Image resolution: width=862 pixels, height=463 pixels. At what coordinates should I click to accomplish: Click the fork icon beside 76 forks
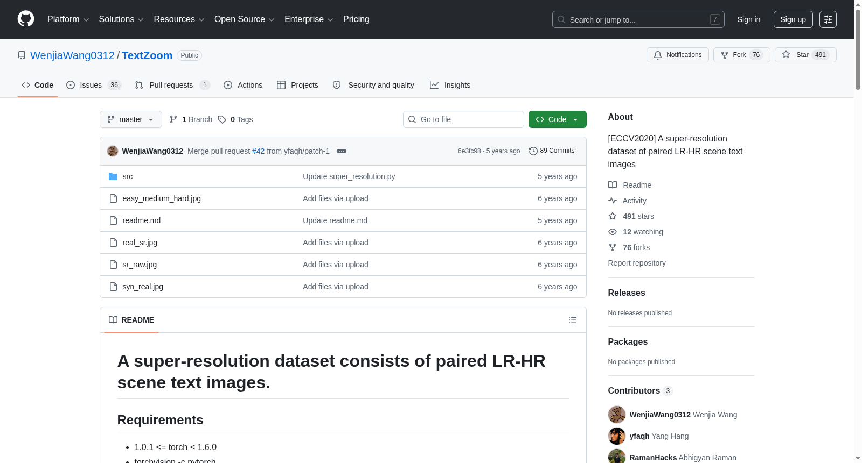pos(613,247)
